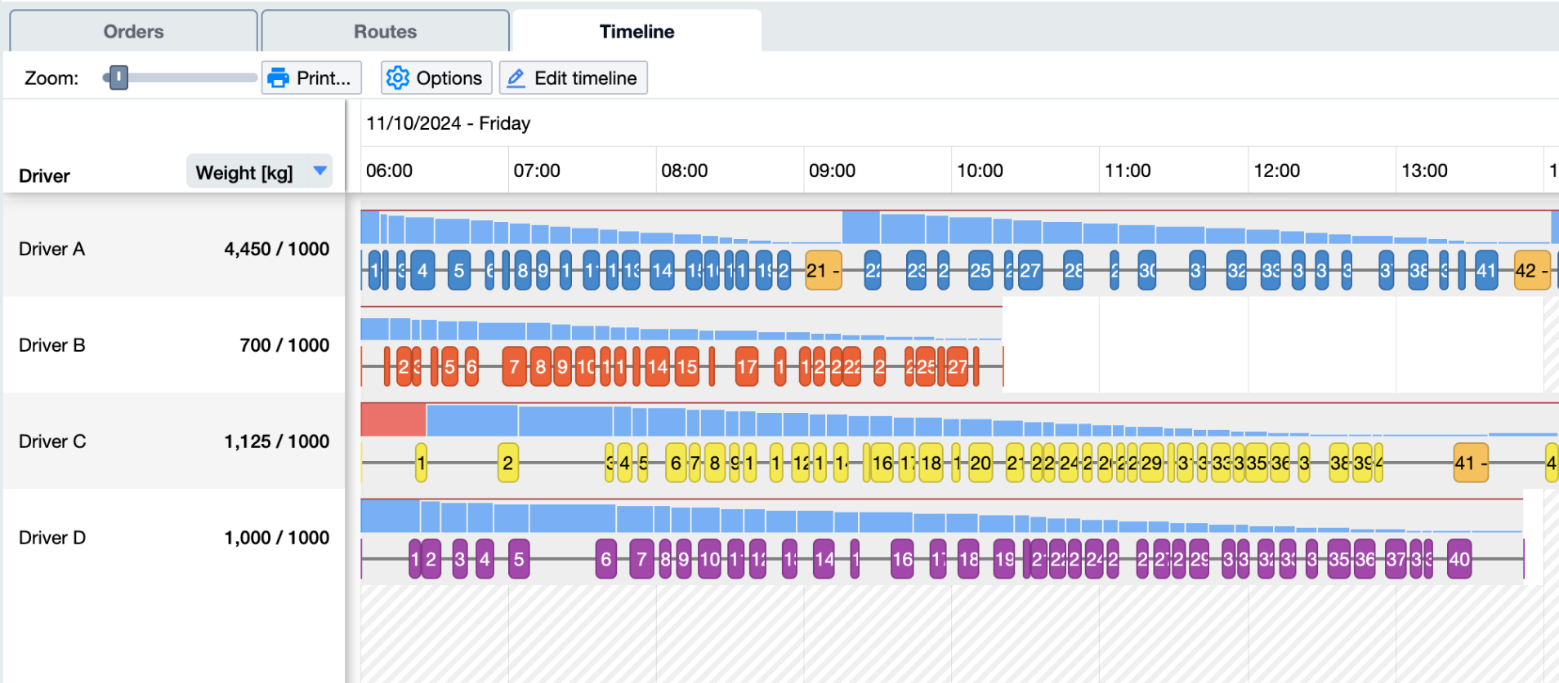Select Driver B red stop 27

coord(958,366)
